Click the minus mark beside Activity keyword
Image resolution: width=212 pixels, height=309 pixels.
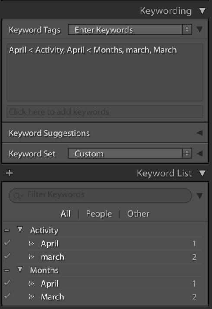tap(6, 230)
